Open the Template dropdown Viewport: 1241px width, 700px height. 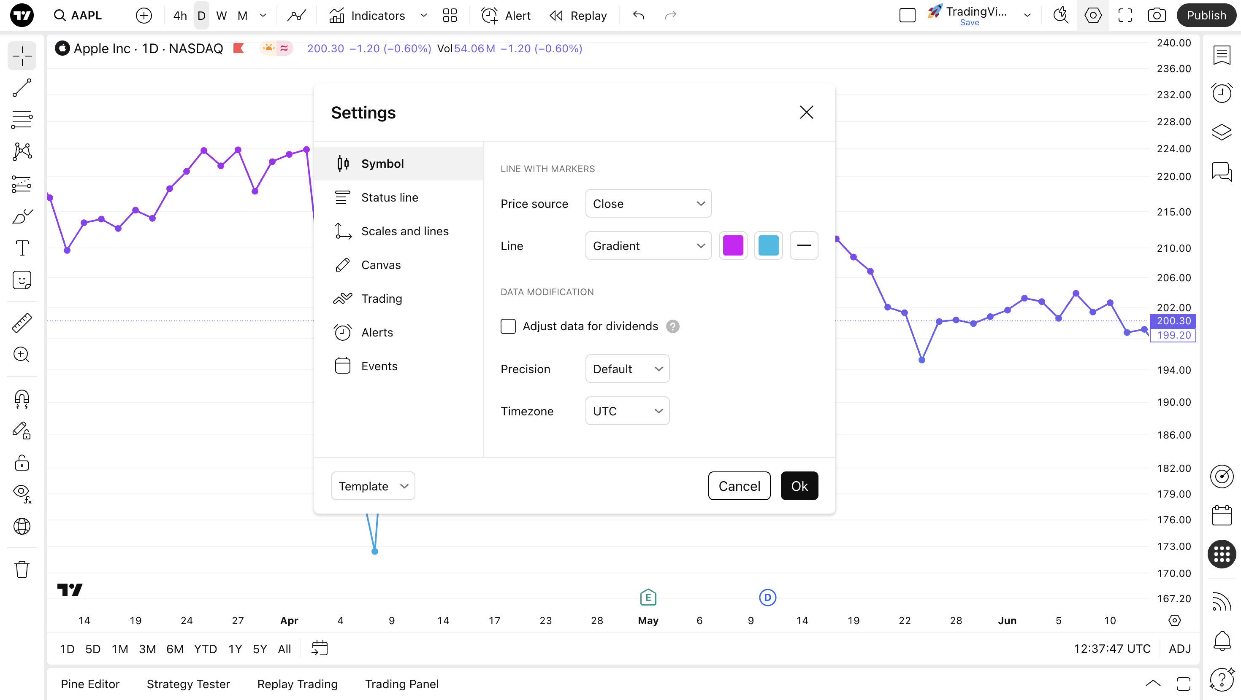coord(372,486)
